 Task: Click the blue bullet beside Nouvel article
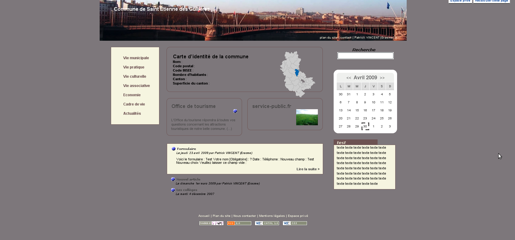click(x=173, y=179)
